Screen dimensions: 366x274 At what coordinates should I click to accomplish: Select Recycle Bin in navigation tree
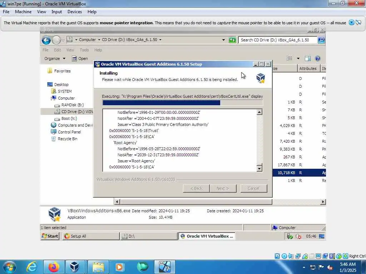pyautogui.click(x=68, y=139)
